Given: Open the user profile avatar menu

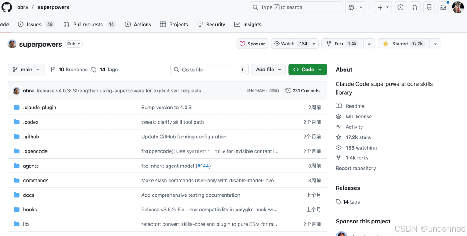Looking at the screenshot, I should pyautogui.click(x=458, y=7).
